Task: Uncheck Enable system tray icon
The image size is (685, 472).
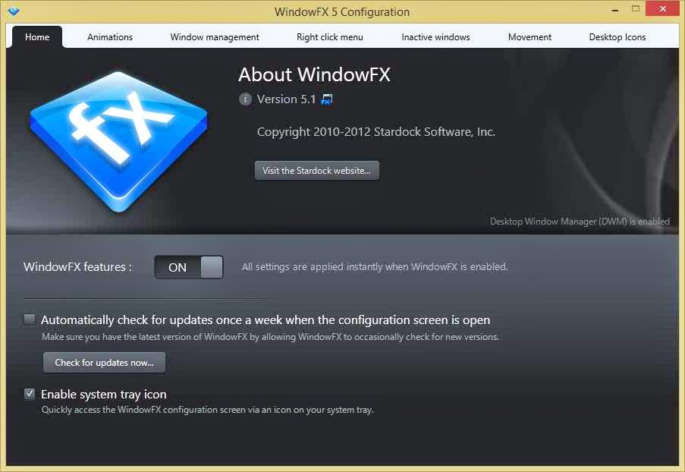Action: (30, 394)
